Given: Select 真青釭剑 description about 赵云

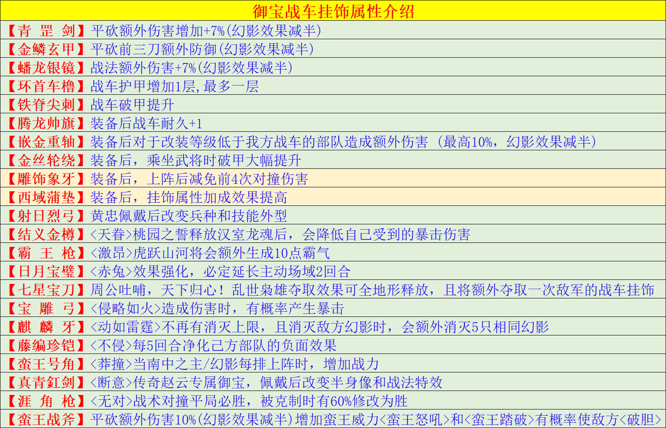Looking at the screenshot, I should coord(266,383).
